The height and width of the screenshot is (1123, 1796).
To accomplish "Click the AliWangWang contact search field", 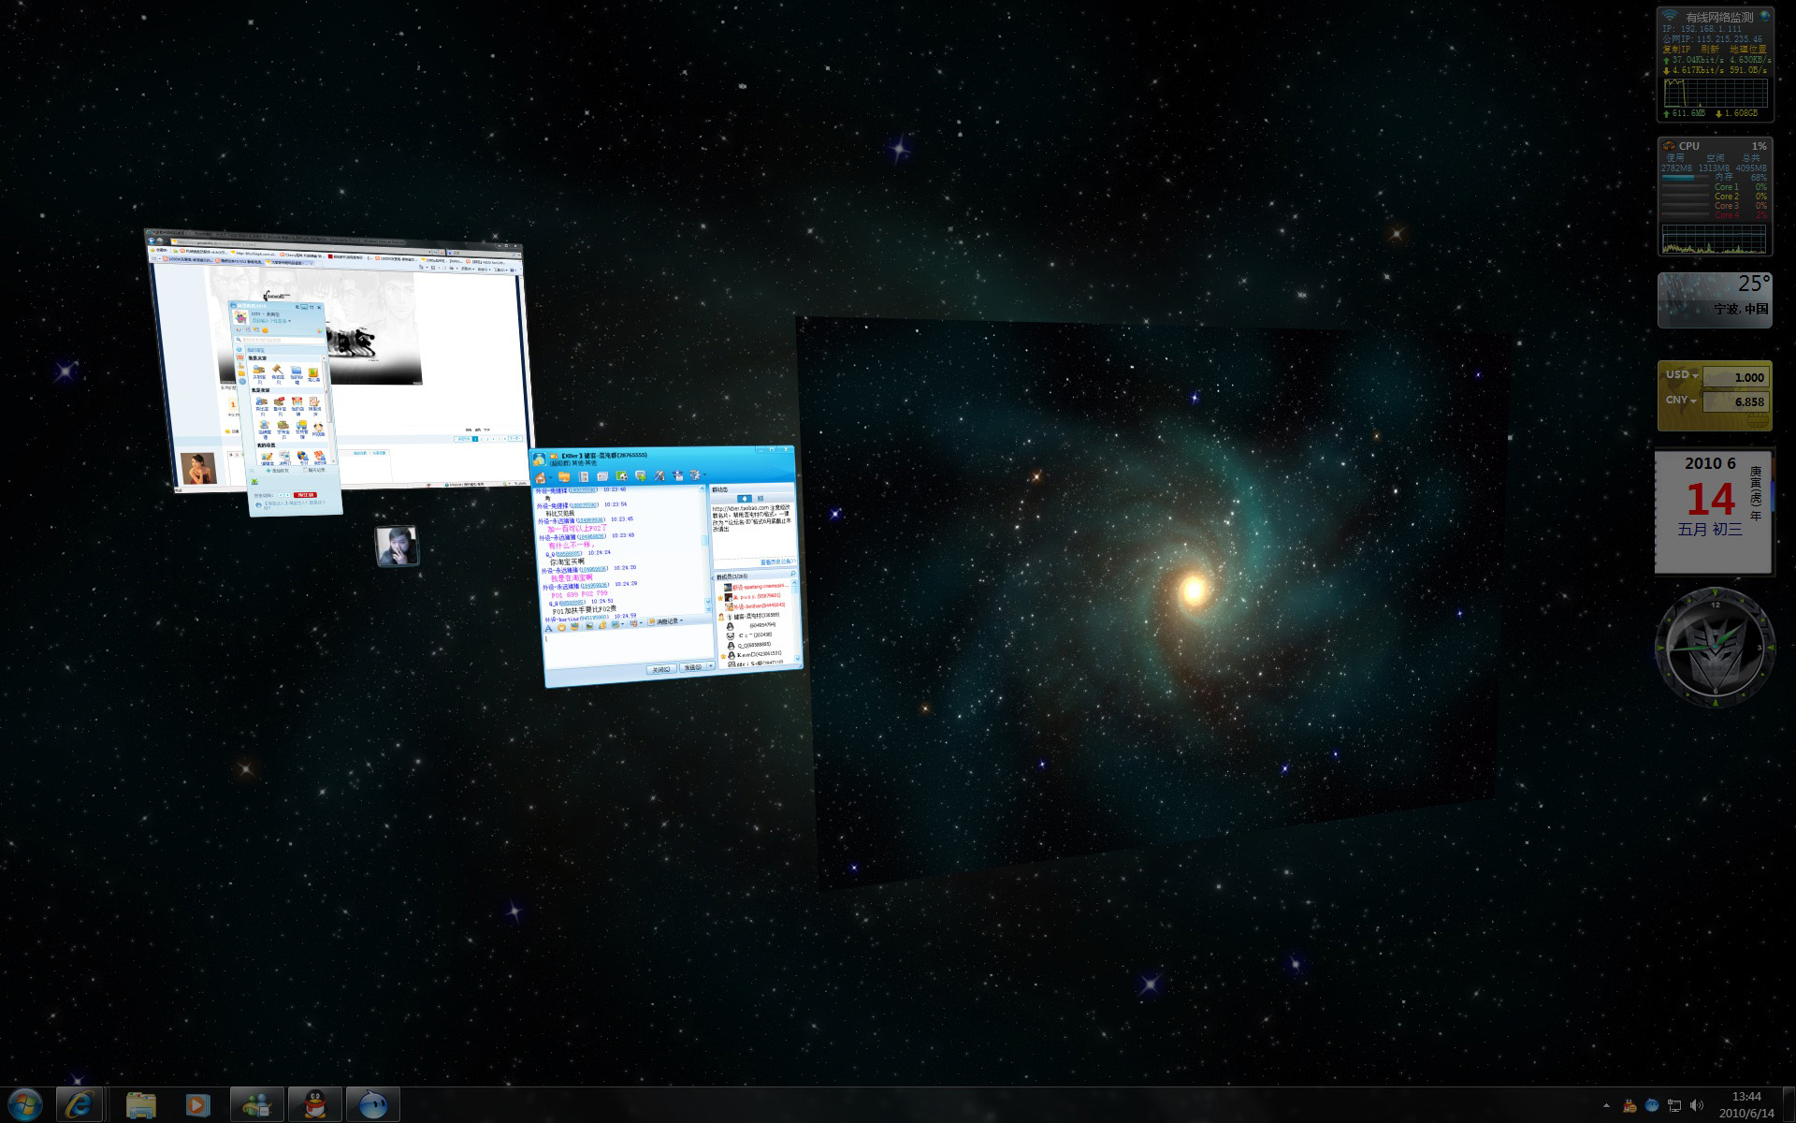I will click(280, 340).
